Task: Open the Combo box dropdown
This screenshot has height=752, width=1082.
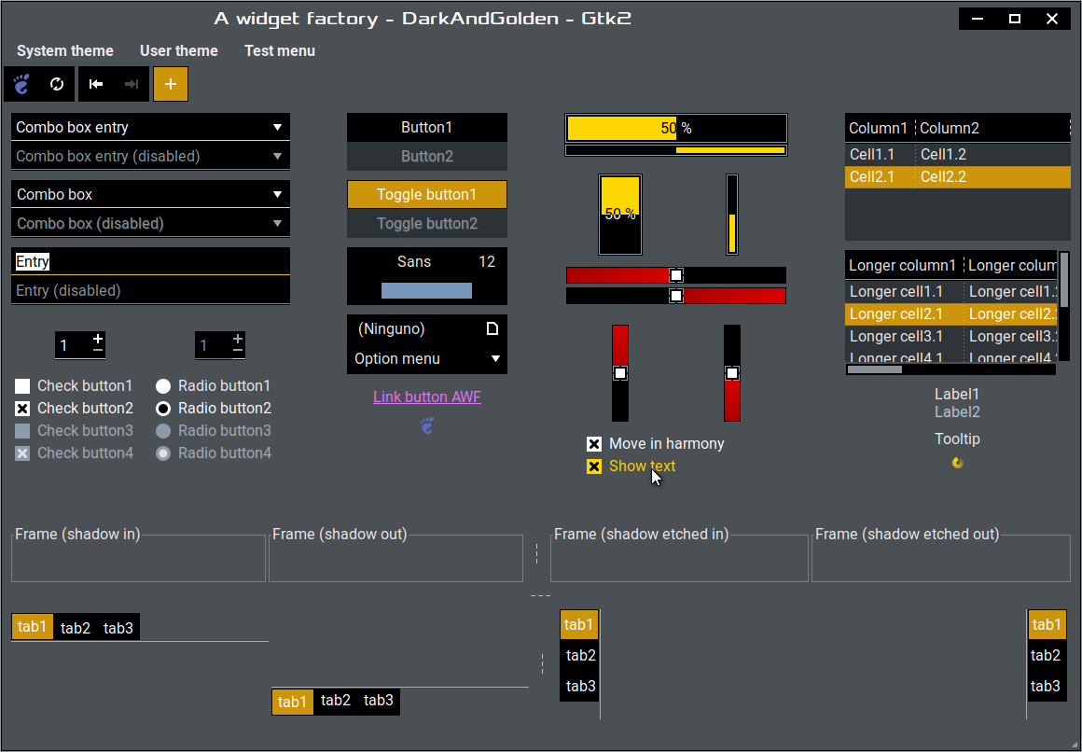Action: click(150, 194)
